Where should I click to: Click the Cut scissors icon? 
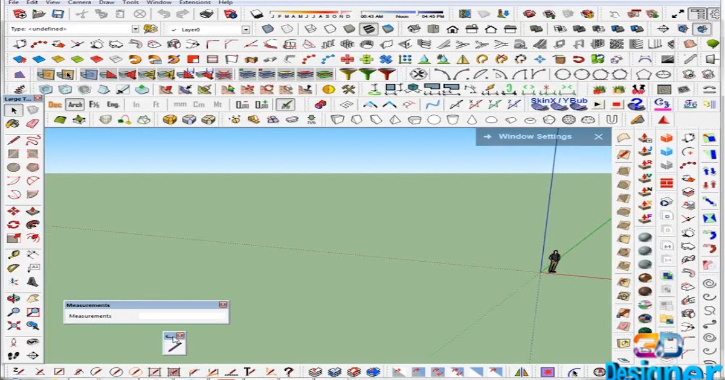click(81, 13)
